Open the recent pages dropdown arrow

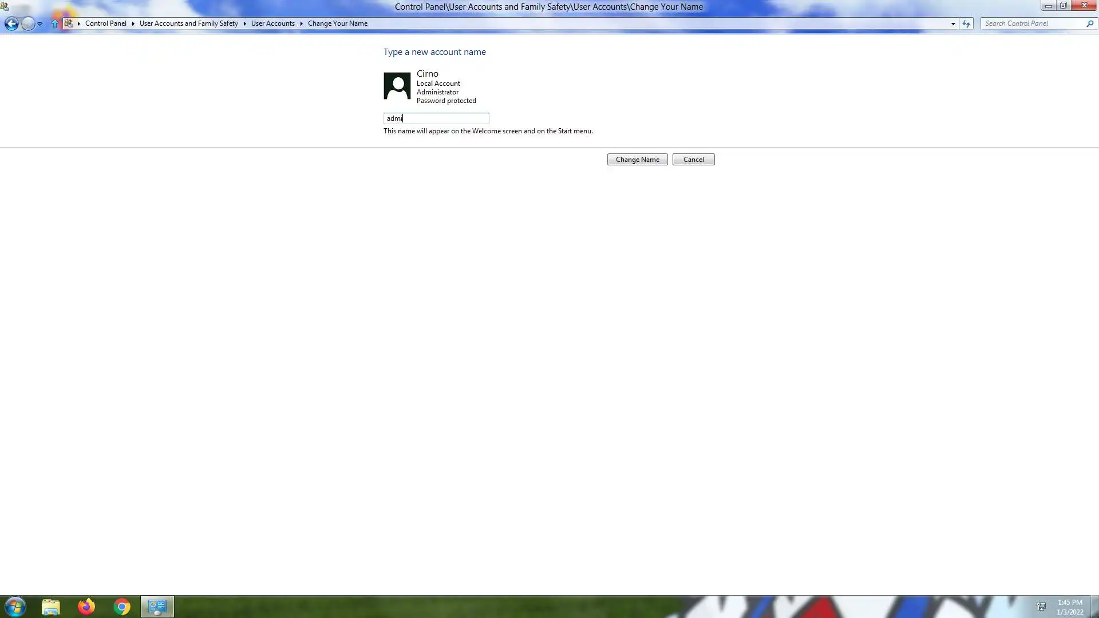39,24
